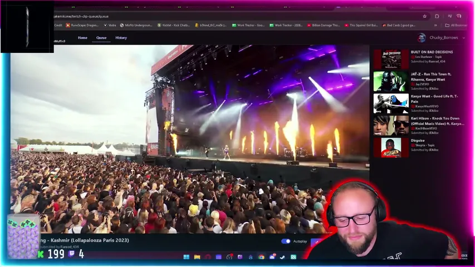
Task: Open Discord from the taskbar
Action: pyautogui.click(x=272, y=257)
